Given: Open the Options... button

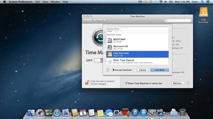Looking at the screenshot, I should (178, 83).
